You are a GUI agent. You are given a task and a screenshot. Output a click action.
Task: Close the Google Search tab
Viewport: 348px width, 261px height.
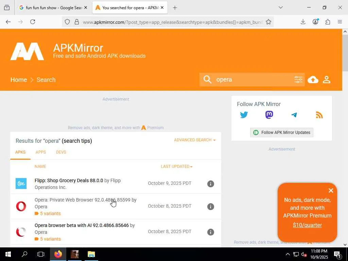point(86,7)
